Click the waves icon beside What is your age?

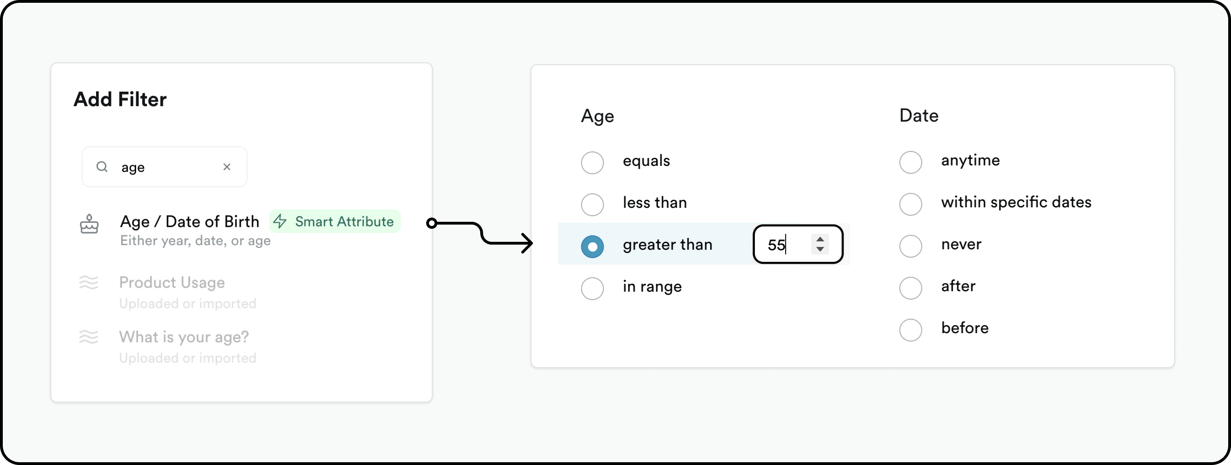89,337
